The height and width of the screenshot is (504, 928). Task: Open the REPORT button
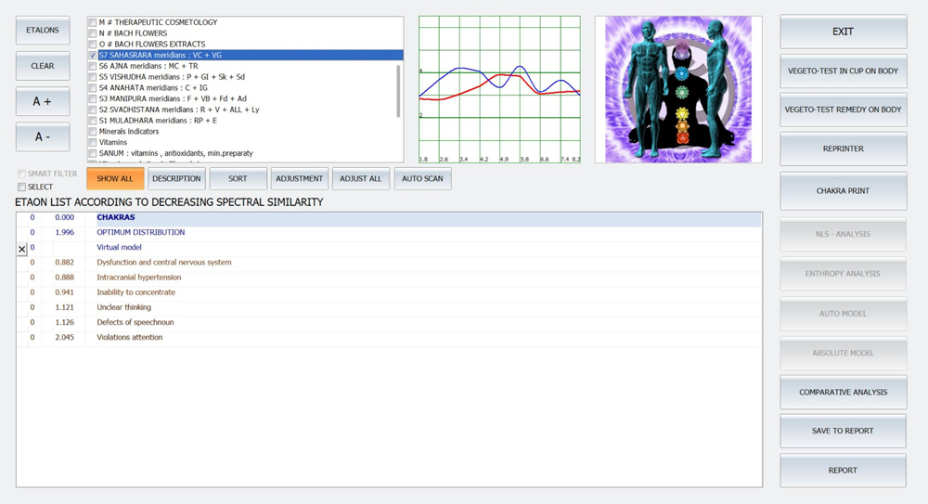(843, 471)
